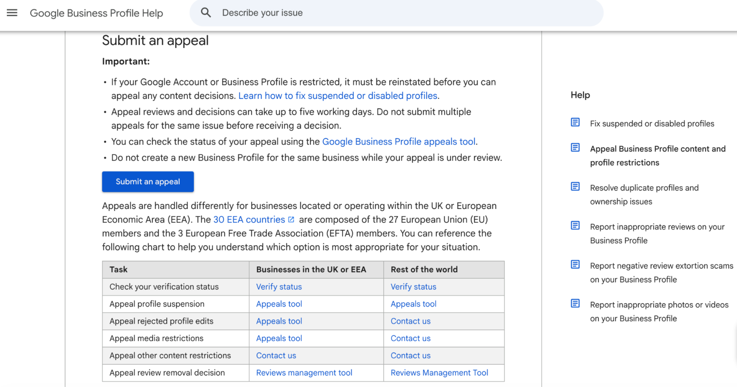The width and height of the screenshot is (737, 387).
Task: Click the external link icon after 30 EEA countries
Action: (291, 219)
